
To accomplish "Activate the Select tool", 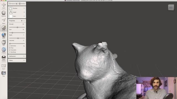I will 4,21.
